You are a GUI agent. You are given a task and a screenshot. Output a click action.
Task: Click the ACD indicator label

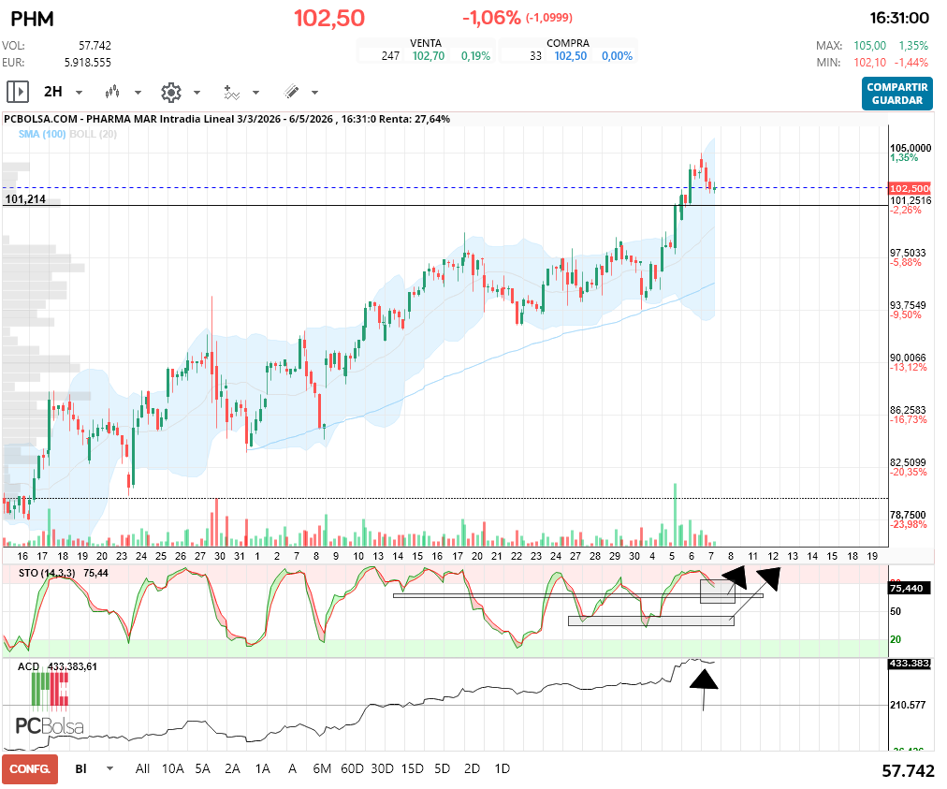[28, 666]
